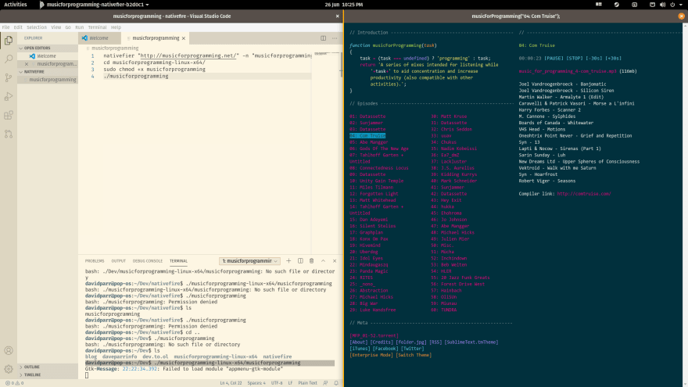Viewport: 688px width, 387px height.
Task: Close musicforprogramming entry in Open Editors
Action: click(27, 64)
